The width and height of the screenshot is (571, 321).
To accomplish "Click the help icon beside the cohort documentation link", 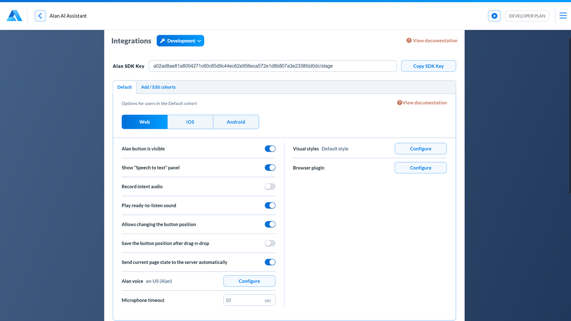I will pyautogui.click(x=399, y=102).
